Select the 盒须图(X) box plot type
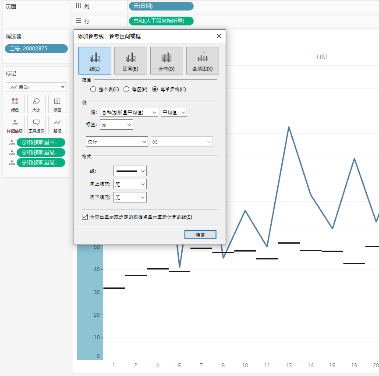Image resolution: width=379 pixels, height=376 pixels. tap(202, 60)
